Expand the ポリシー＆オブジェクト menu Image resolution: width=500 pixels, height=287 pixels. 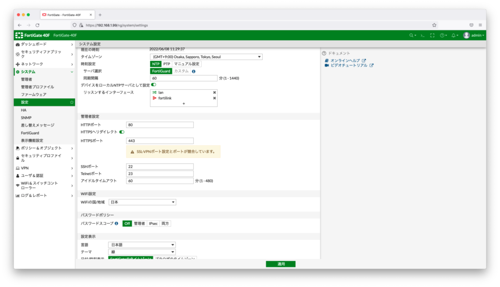(x=44, y=148)
